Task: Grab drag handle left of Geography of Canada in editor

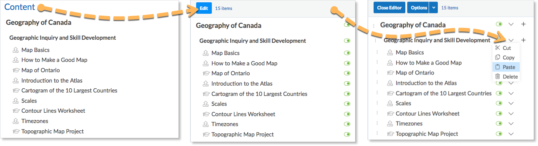Action: tap(374, 26)
